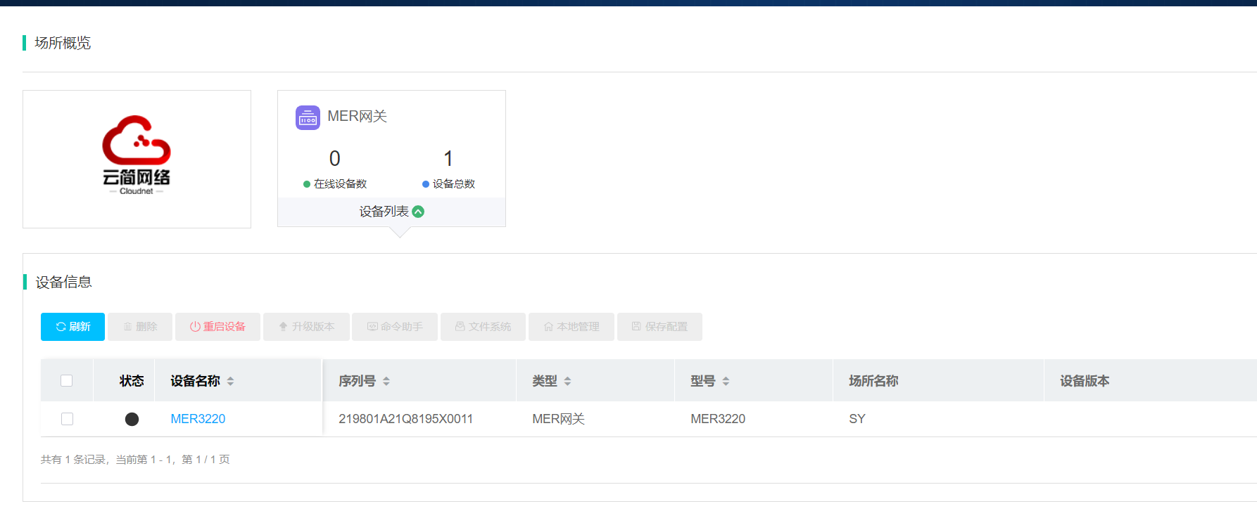1257x511 pixels.
Task: Sort by 类型 column arrows
Action: pyautogui.click(x=567, y=381)
